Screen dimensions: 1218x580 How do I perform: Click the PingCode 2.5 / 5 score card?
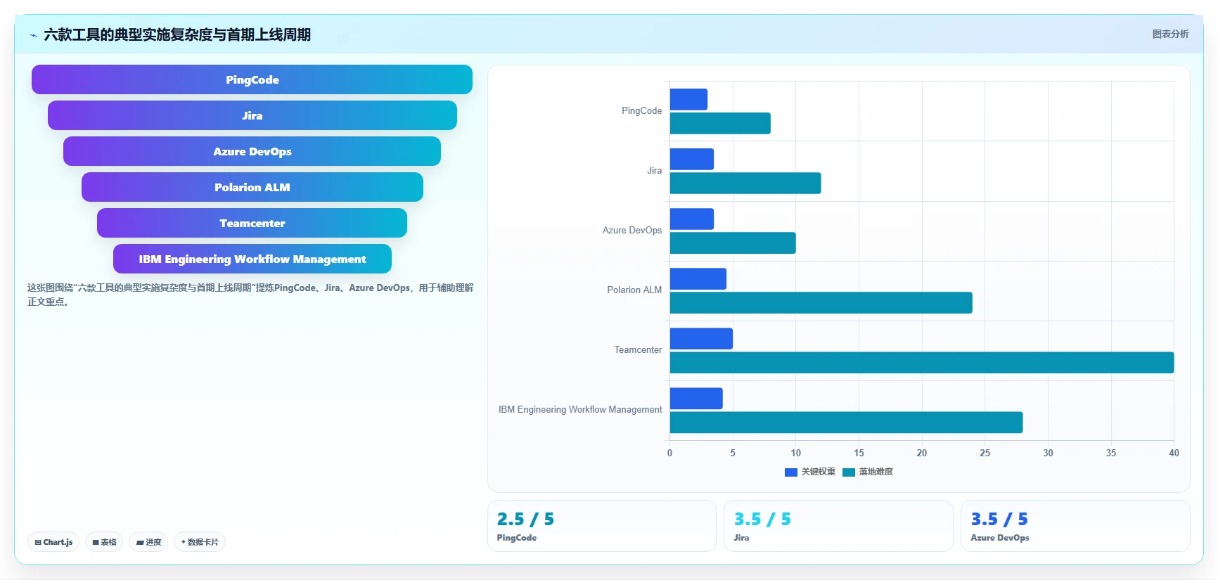[601, 526]
